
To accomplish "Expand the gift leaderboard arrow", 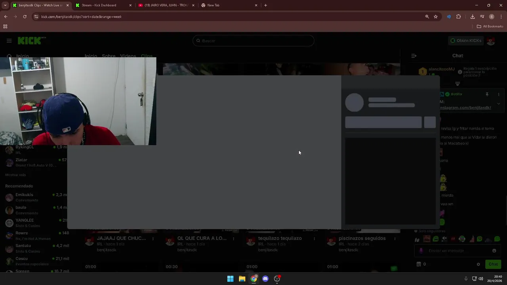I will tap(457, 84).
